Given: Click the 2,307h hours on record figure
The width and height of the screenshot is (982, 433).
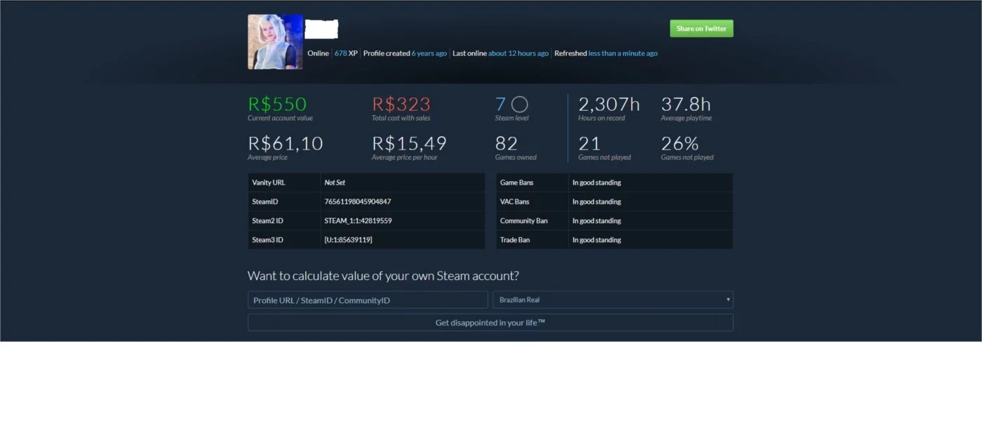Looking at the screenshot, I should (609, 104).
